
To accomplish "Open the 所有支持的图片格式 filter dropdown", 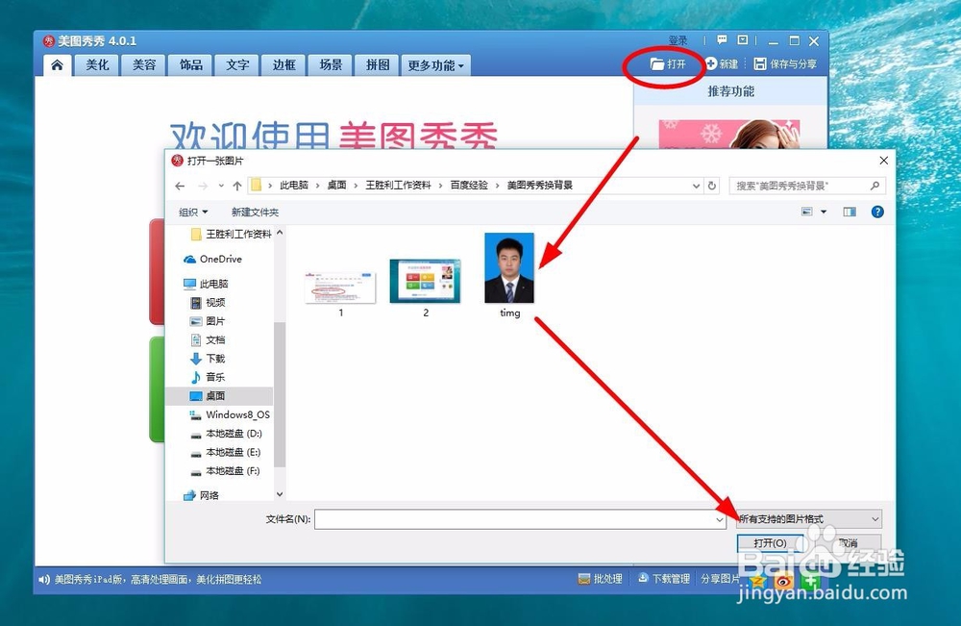I will 808,519.
